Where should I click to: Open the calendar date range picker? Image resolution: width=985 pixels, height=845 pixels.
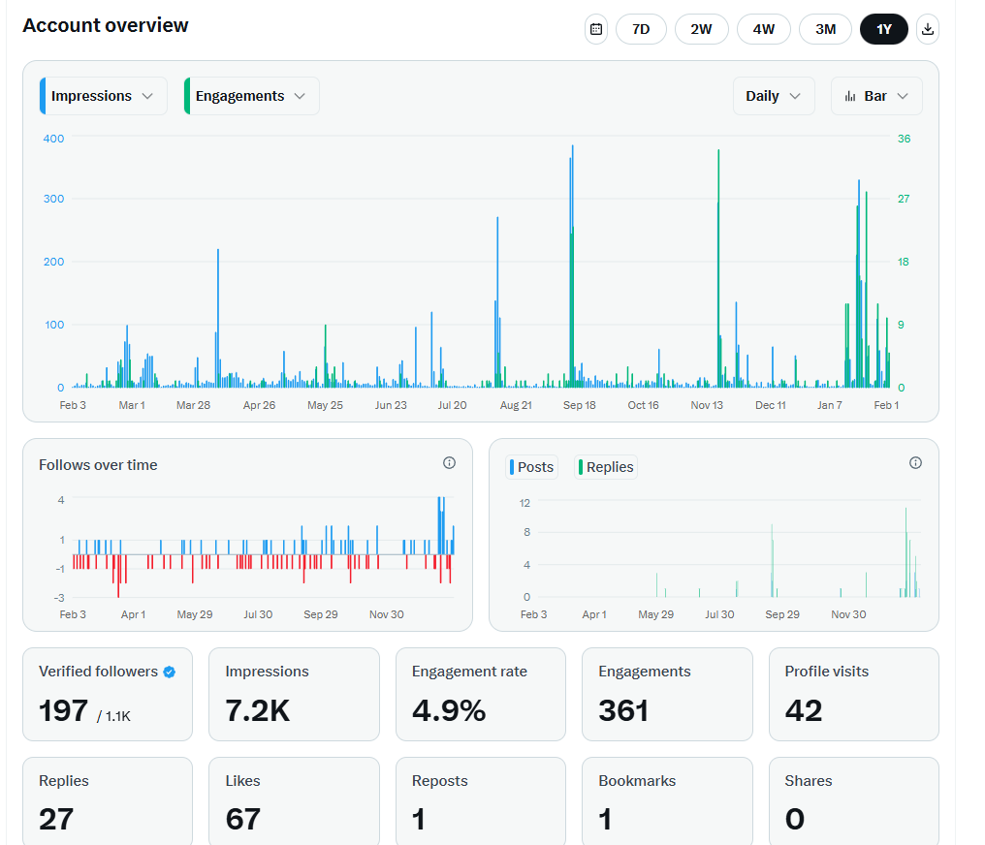click(595, 29)
